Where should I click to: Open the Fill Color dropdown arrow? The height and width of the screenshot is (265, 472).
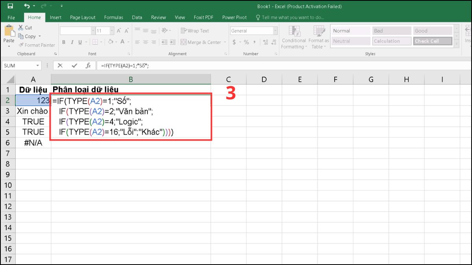(x=116, y=42)
